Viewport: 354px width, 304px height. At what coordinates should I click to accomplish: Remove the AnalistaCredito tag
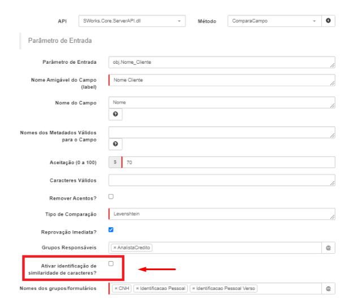coord(115,248)
